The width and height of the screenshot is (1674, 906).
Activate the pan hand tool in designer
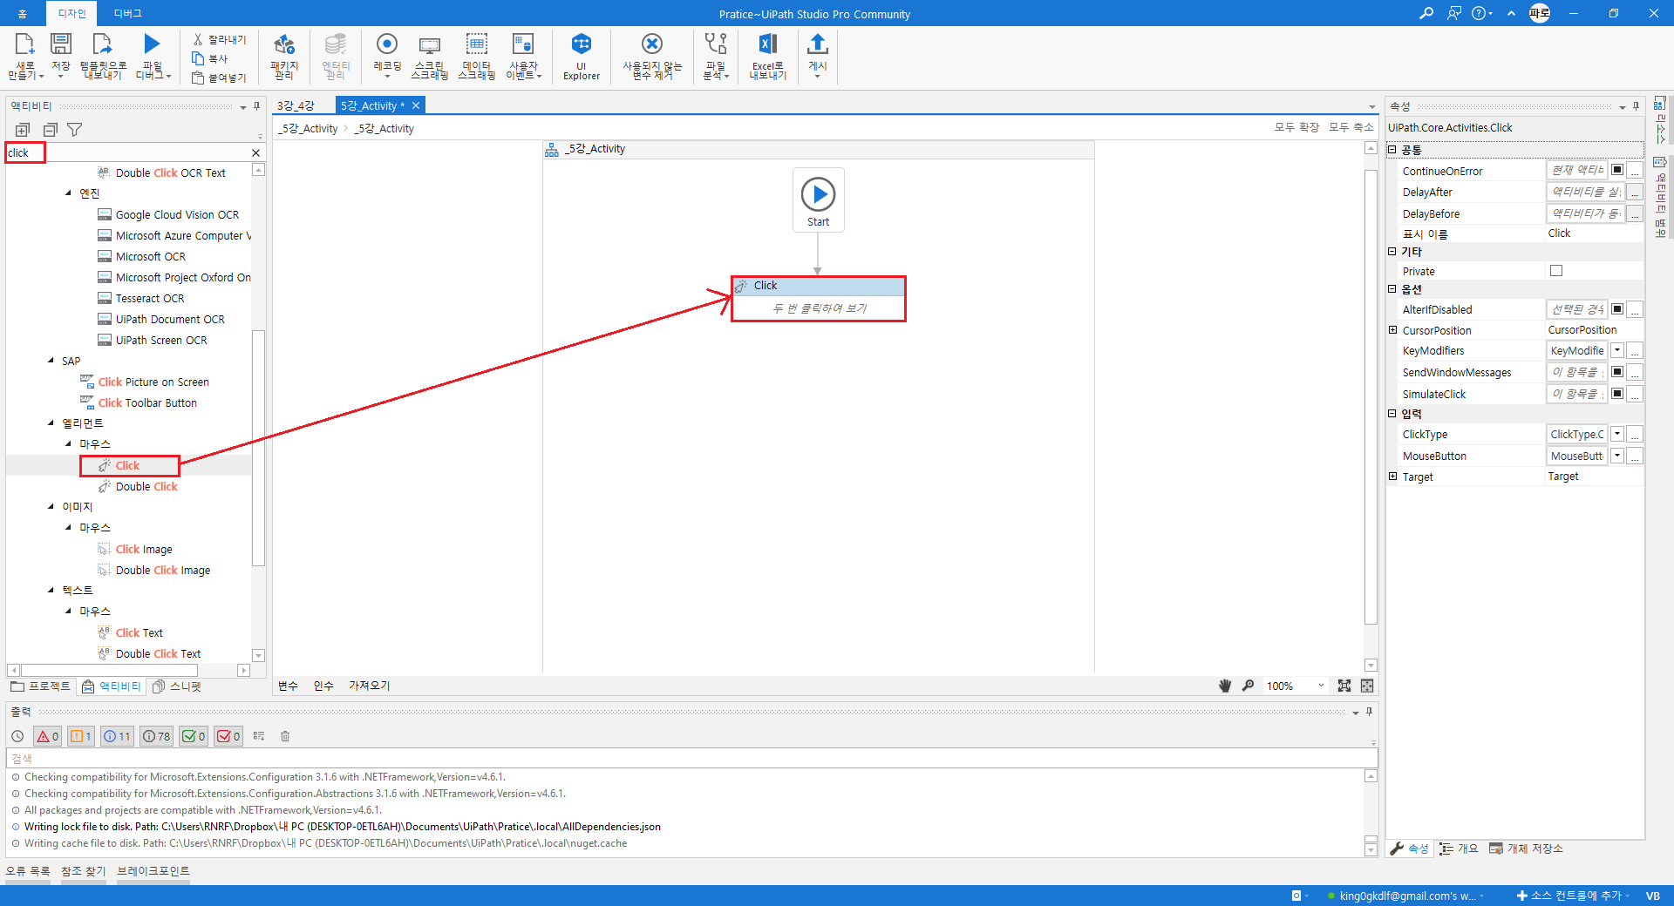[1224, 686]
